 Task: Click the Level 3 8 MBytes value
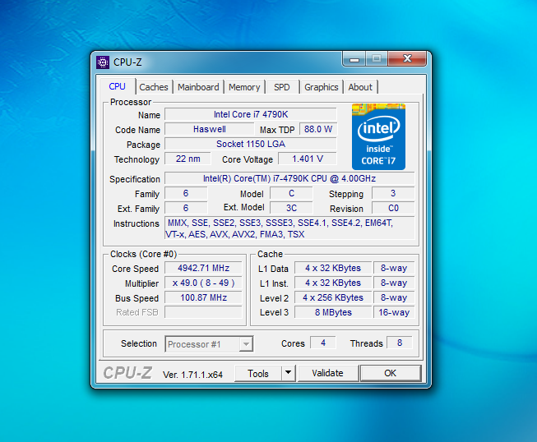[333, 312]
